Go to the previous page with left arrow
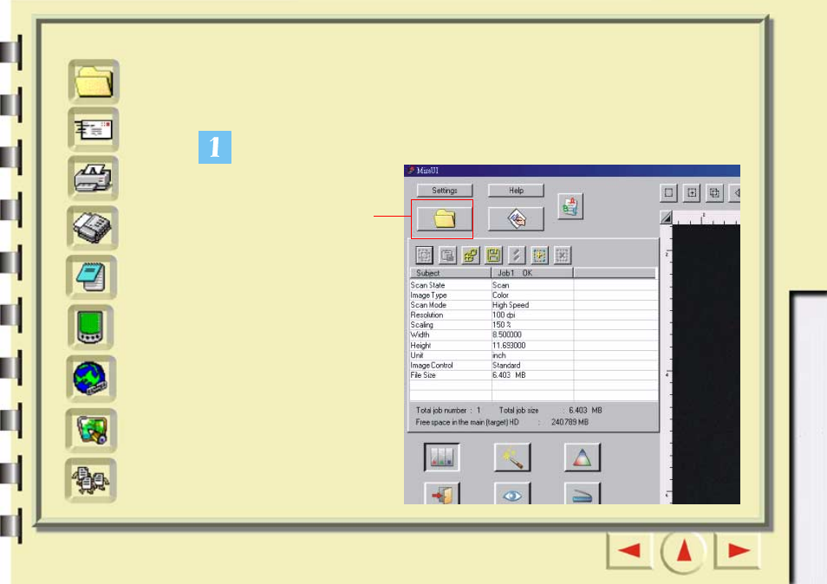This screenshot has height=584, width=827. coord(629,551)
